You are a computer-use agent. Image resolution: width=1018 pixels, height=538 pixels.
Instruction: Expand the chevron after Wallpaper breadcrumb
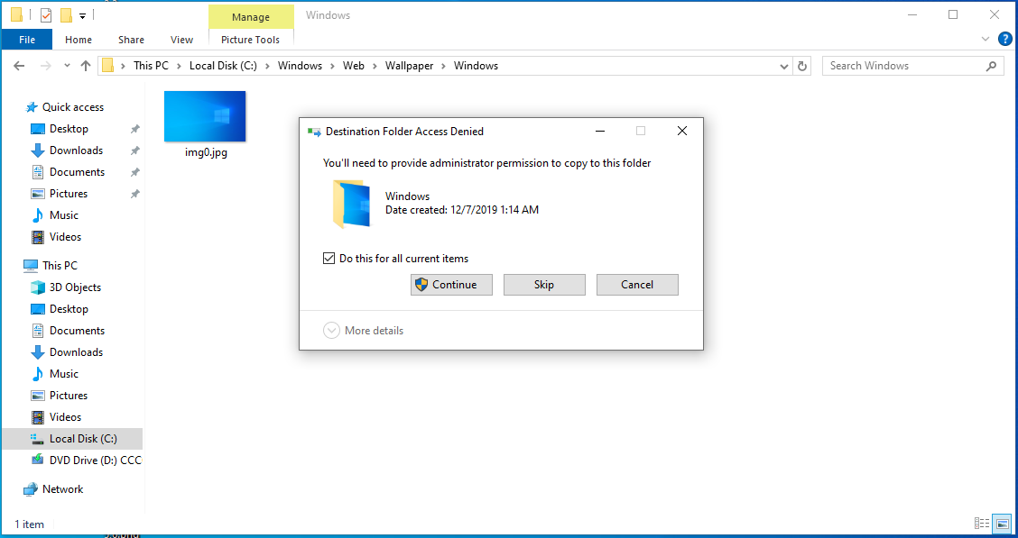(444, 66)
